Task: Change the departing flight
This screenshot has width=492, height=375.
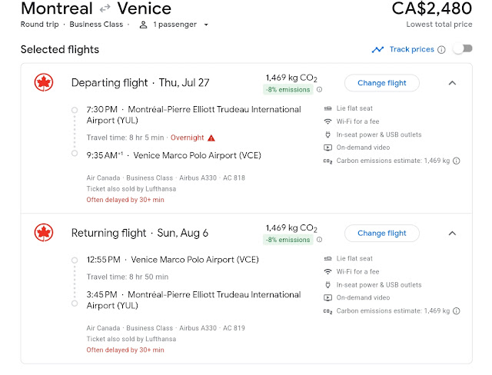Action: pyautogui.click(x=381, y=83)
